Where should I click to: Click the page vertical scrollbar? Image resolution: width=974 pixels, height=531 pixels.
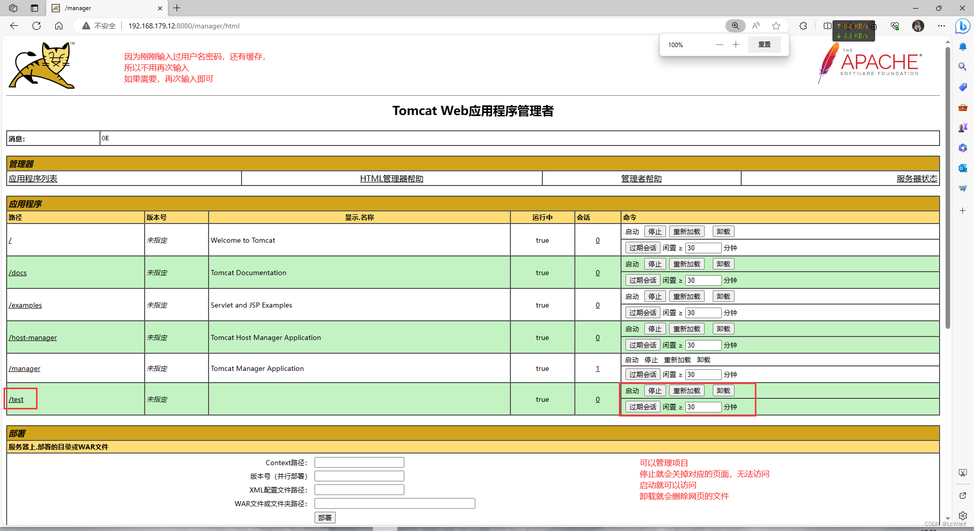[x=948, y=187]
